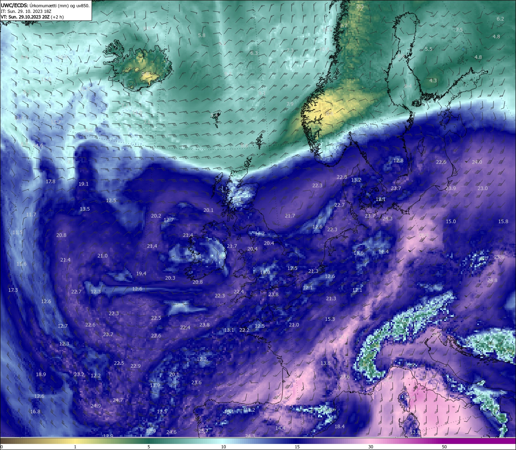Click the valid time "VT: Sun. 29.10.2023 20Z (+2 h)"
This screenshot has width=516, height=450.
coord(32,17)
